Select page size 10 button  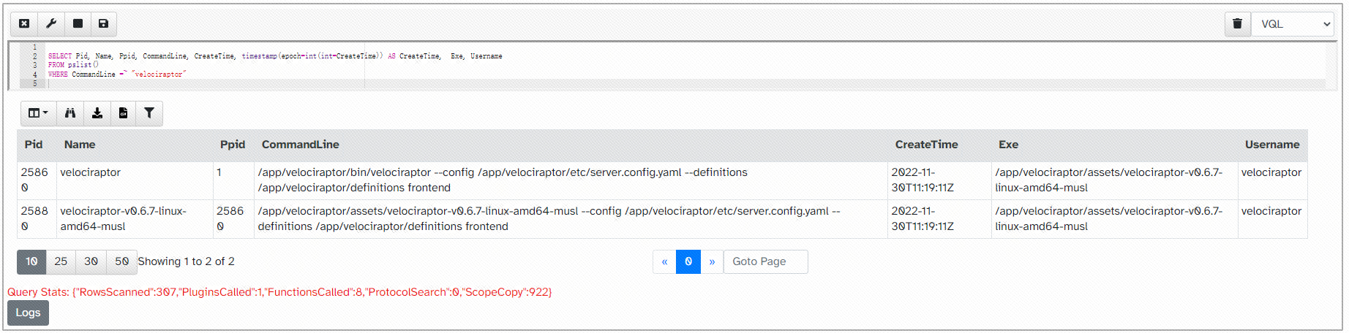tap(31, 261)
